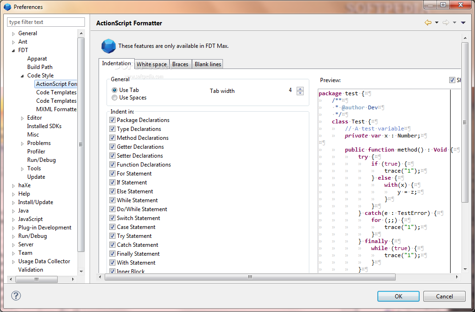Toggle the preview show-whitespace checkbox
This screenshot has height=312, width=475.
452,80
